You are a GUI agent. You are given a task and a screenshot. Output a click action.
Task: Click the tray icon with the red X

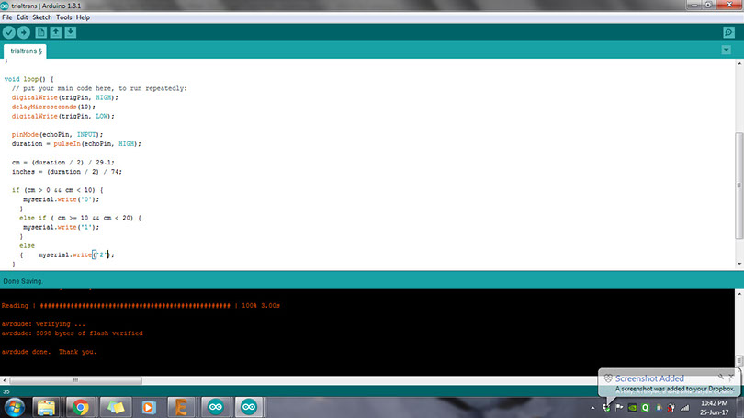[x=671, y=408]
